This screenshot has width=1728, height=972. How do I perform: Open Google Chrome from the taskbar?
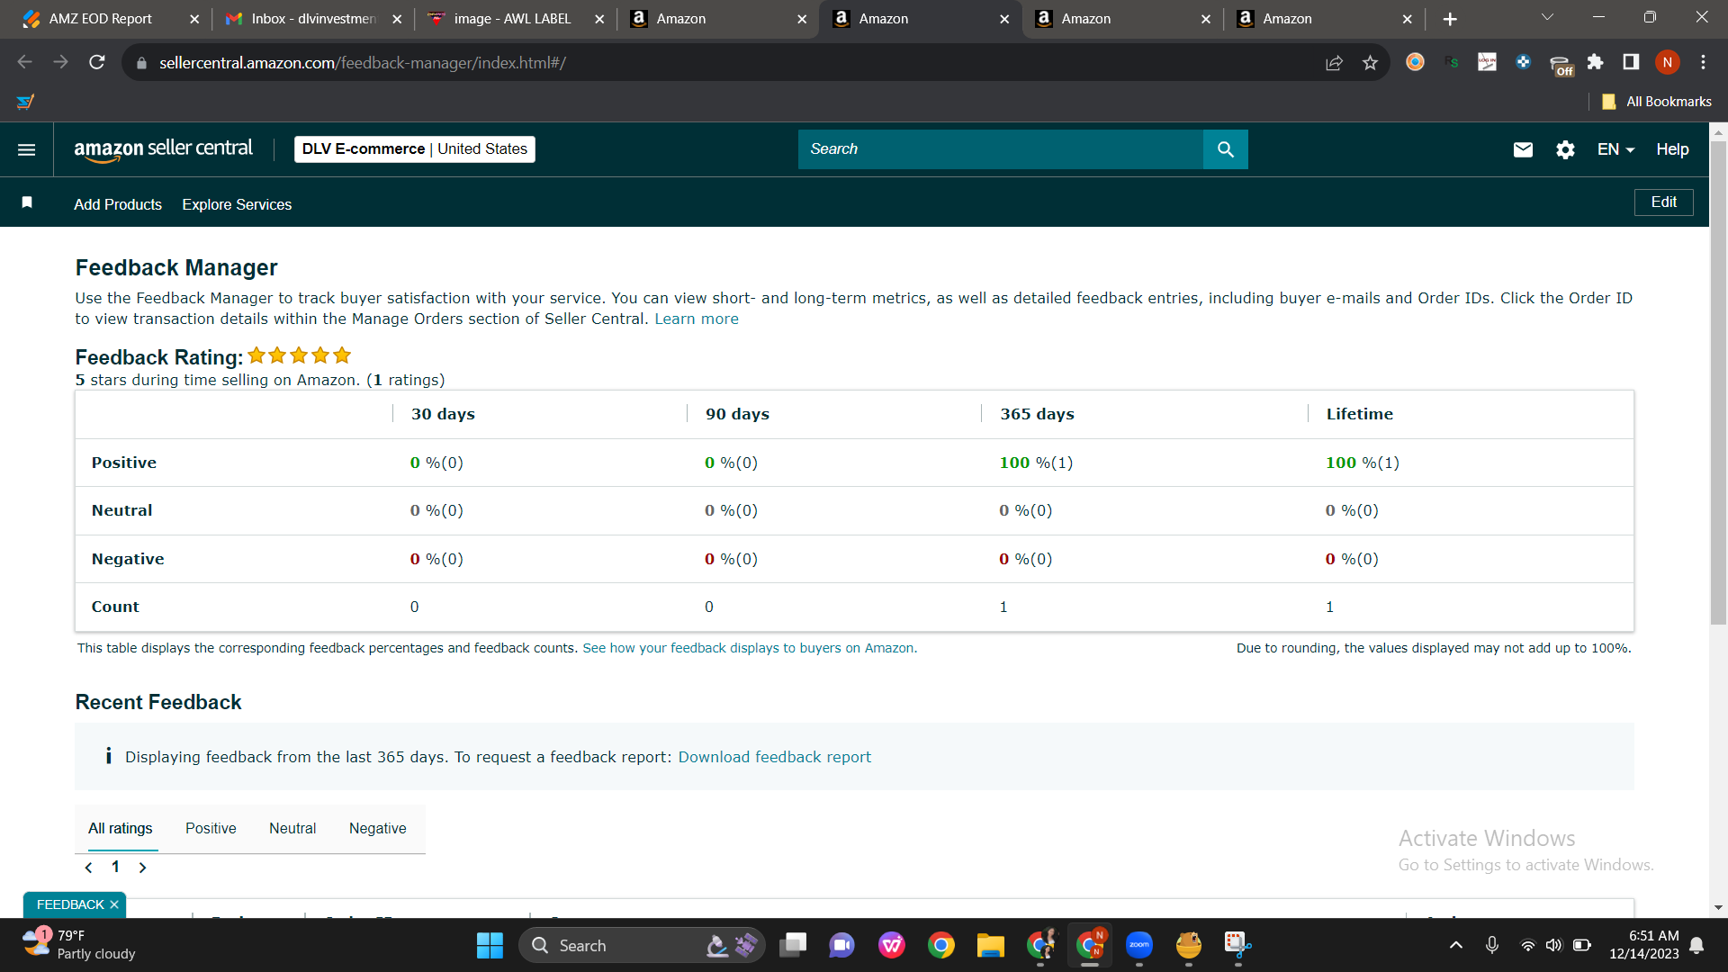[941, 945]
